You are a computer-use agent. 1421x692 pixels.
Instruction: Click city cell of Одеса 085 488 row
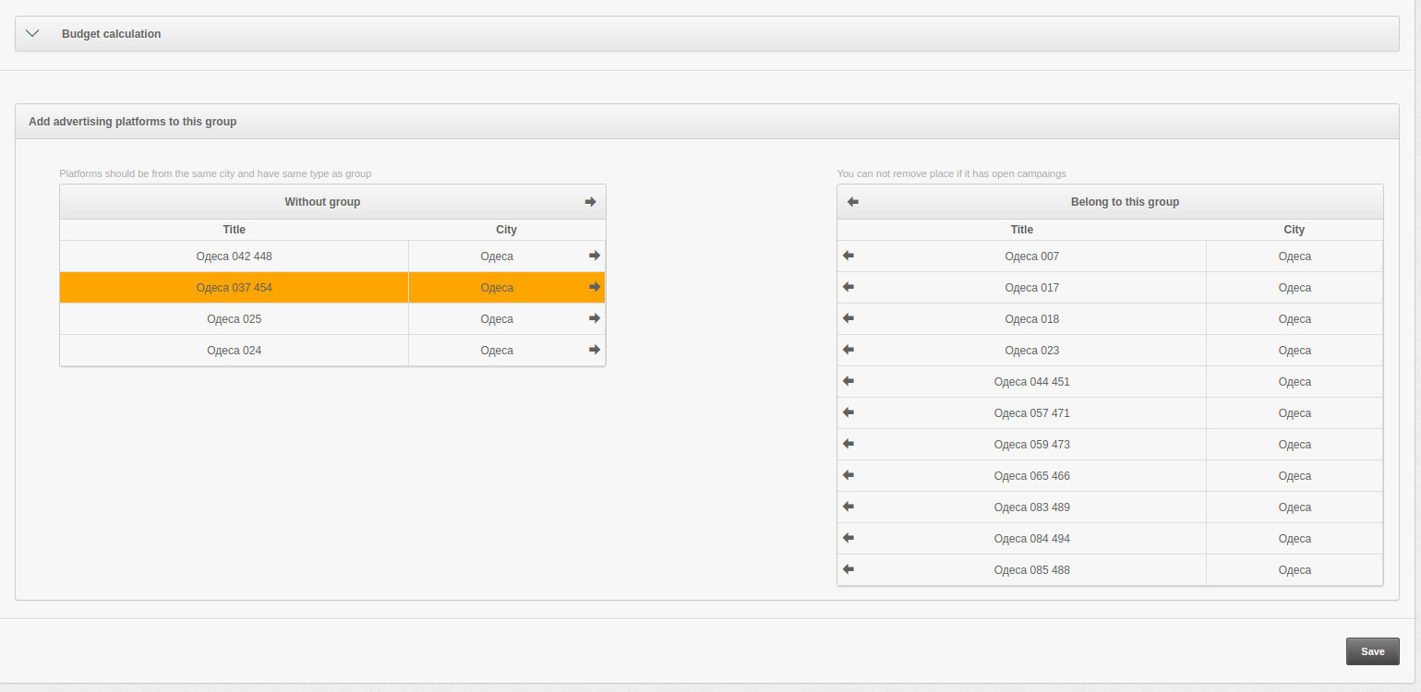tap(1295, 570)
